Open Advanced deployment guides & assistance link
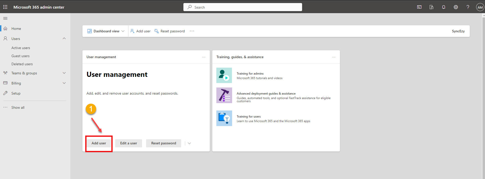Screen dimensions: 485x179 [x=266, y=94]
